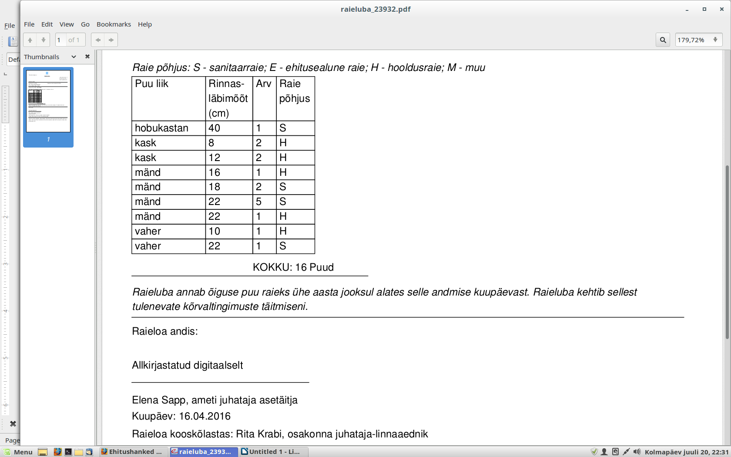Viewport: 731px width, 457px height.
Task: Click the vertical document scrollbar
Action: click(727, 252)
